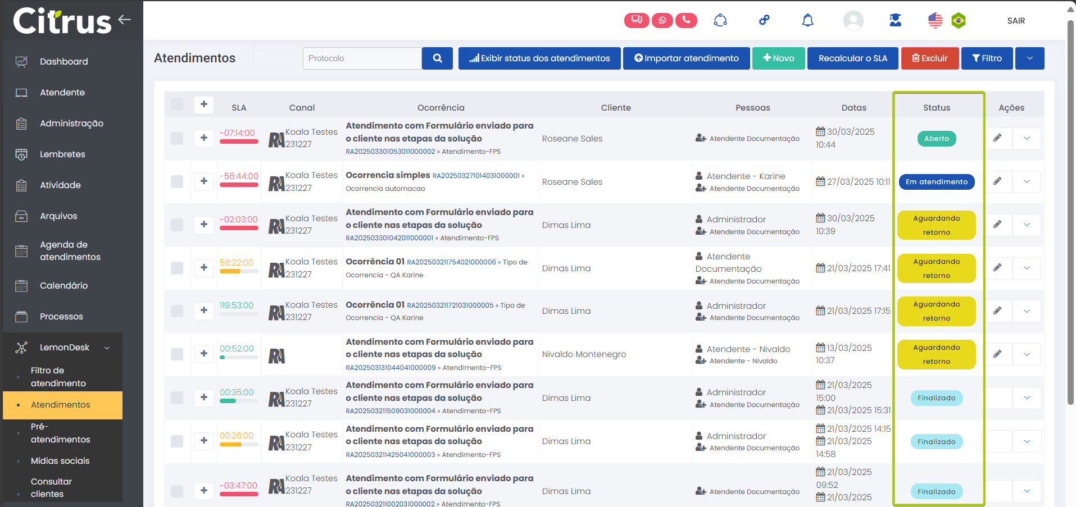This screenshot has height=507, width=1076.
Task: Open the red WhatsApp icon
Action: pyautogui.click(x=662, y=20)
